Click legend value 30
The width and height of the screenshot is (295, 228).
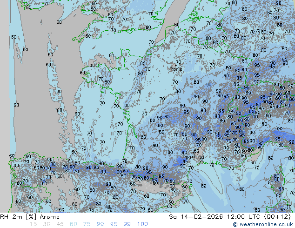[47, 224]
